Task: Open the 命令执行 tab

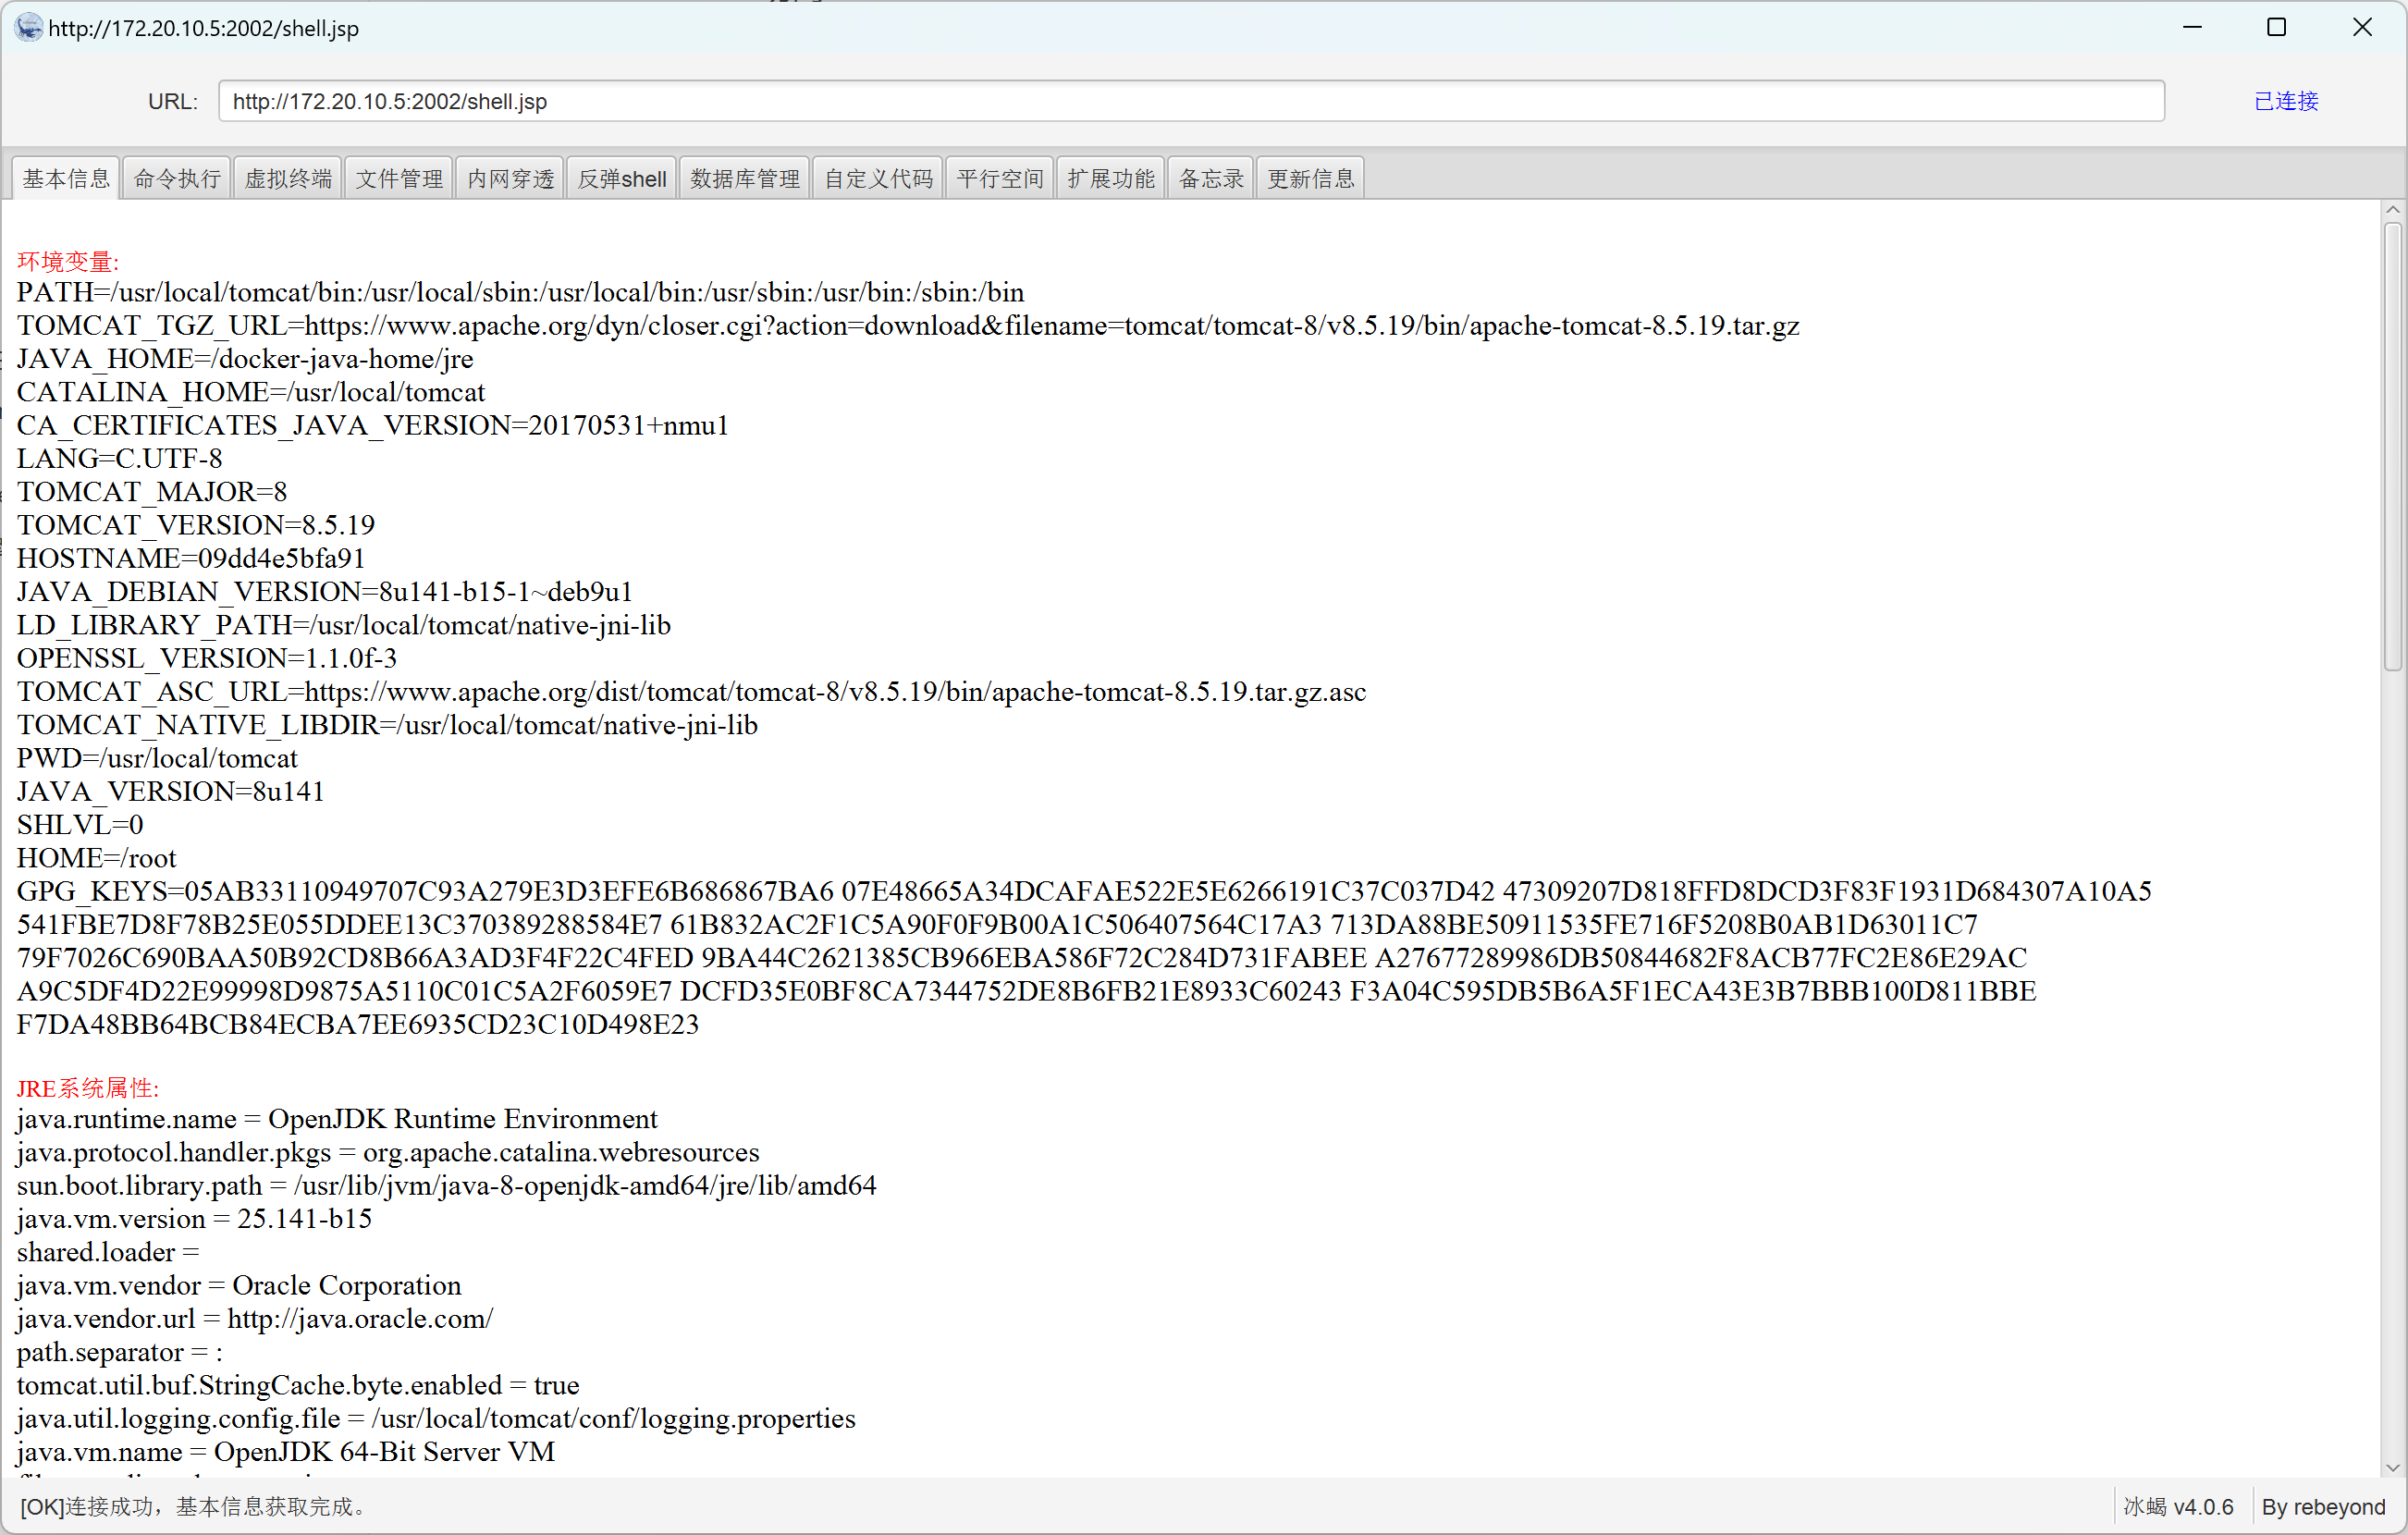Action: click(177, 179)
